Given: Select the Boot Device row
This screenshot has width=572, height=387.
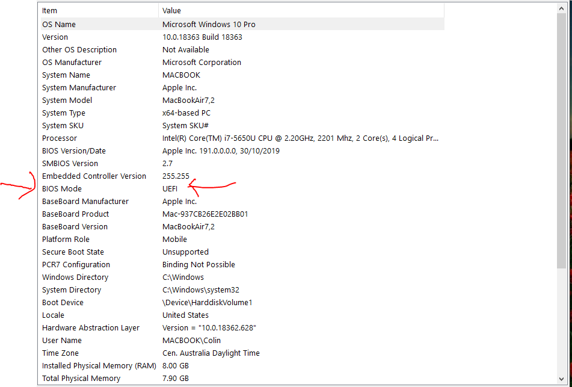Looking at the screenshot, I should coord(242,303).
